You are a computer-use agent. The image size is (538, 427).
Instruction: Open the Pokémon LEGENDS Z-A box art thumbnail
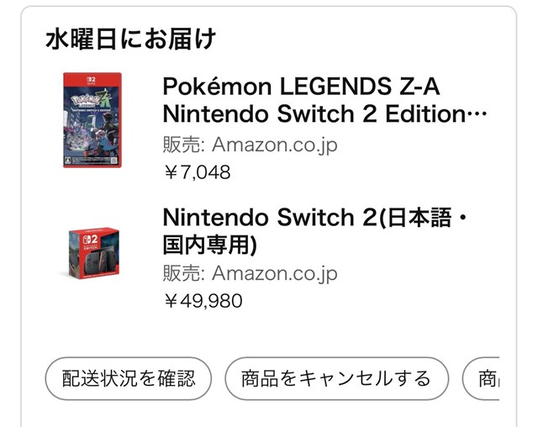coord(92,120)
